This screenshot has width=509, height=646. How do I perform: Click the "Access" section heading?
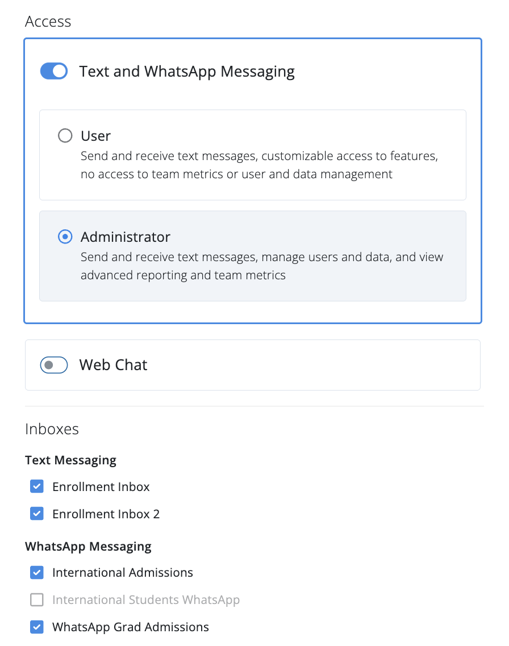pos(48,22)
